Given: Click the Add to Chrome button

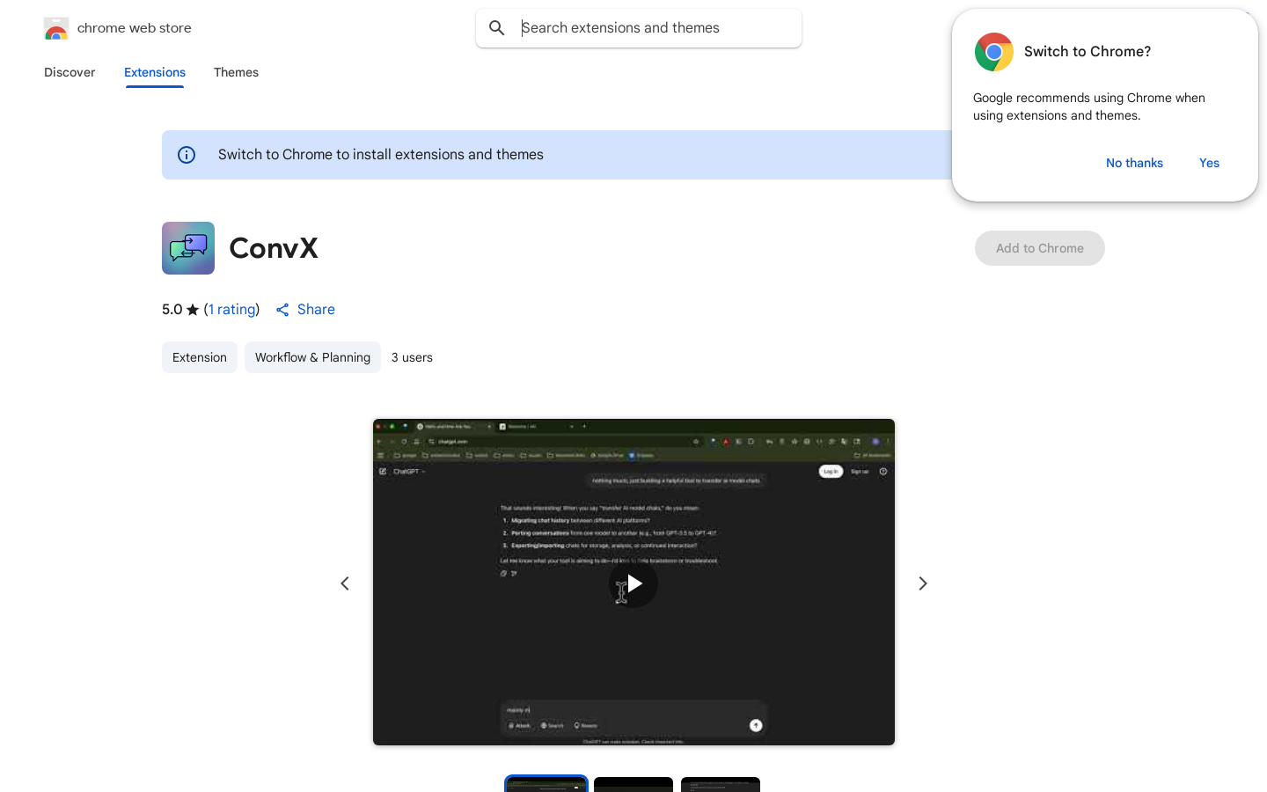Looking at the screenshot, I should click(x=1040, y=248).
